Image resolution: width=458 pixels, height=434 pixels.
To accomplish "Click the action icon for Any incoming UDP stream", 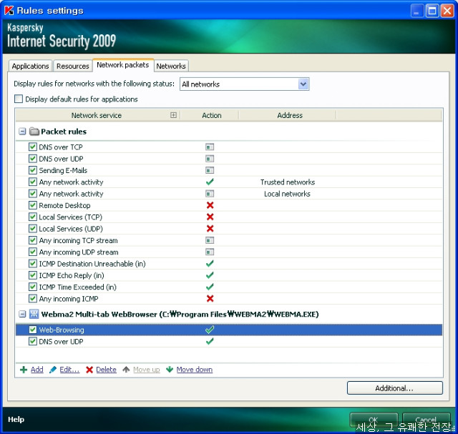I will (210, 252).
